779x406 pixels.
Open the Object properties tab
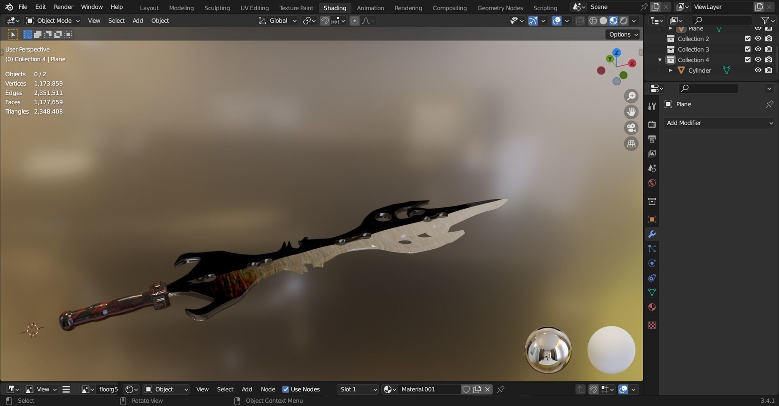click(x=652, y=219)
